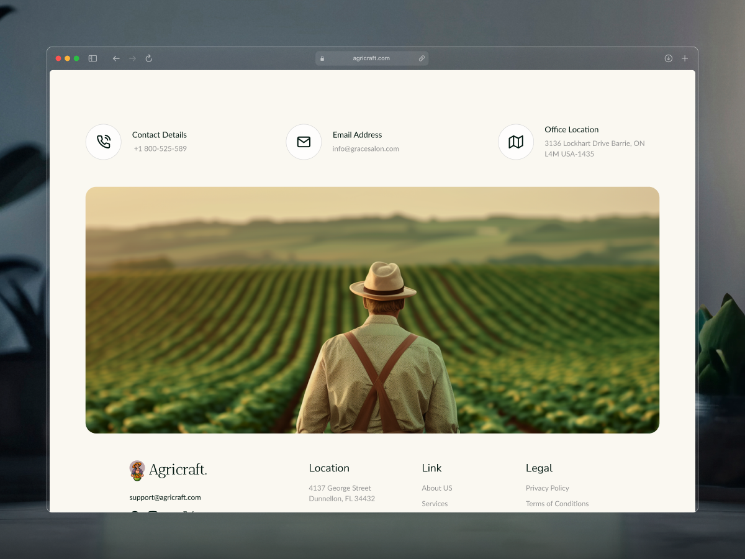745x559 pixels.
Task: Click the browser back arrow
Action: (116, 58)
